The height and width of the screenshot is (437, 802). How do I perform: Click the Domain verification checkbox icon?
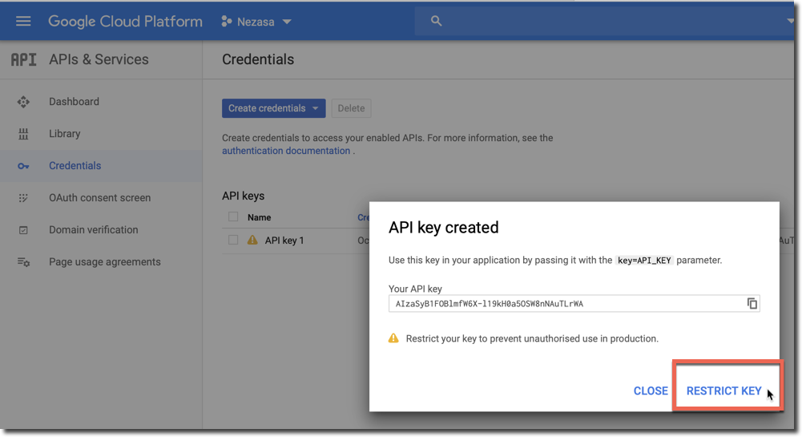(23, 230)
